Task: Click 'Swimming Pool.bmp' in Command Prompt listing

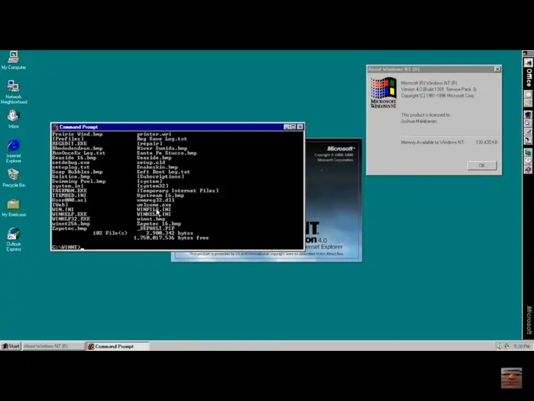Action: click(x=79, y=181)
